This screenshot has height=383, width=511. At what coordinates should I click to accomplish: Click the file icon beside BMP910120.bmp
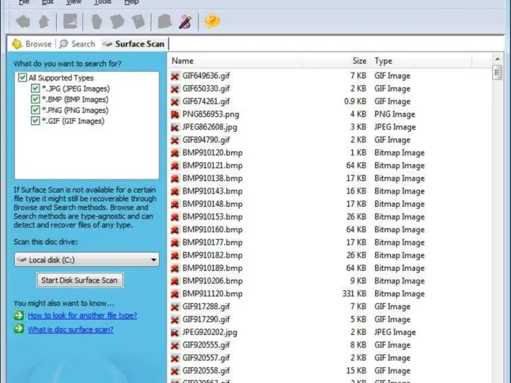[175, 153]
